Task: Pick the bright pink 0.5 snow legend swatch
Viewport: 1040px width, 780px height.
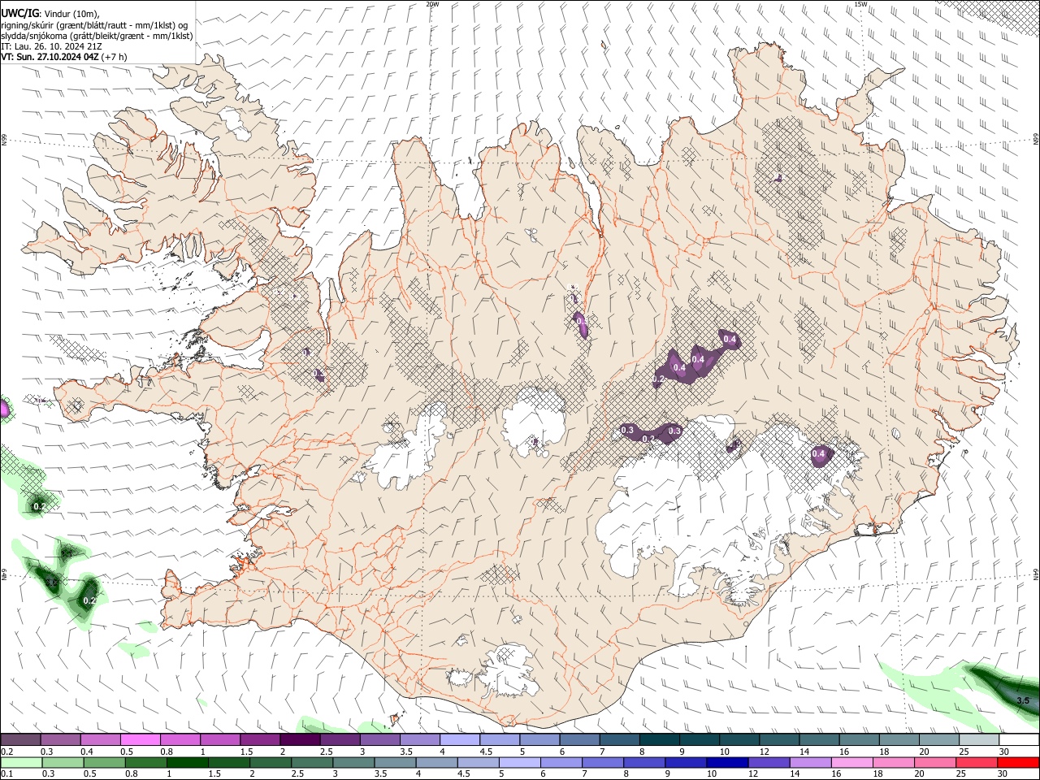Action: pos(140,740)
